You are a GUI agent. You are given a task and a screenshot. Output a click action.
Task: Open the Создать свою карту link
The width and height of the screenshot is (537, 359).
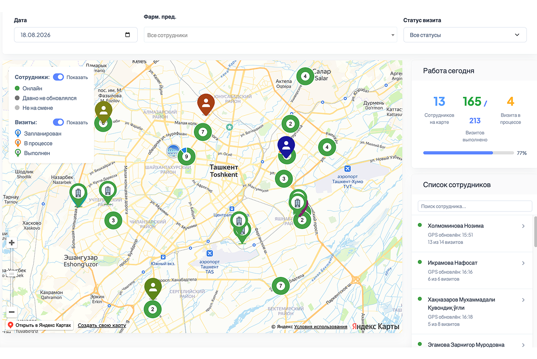point(102,325)
